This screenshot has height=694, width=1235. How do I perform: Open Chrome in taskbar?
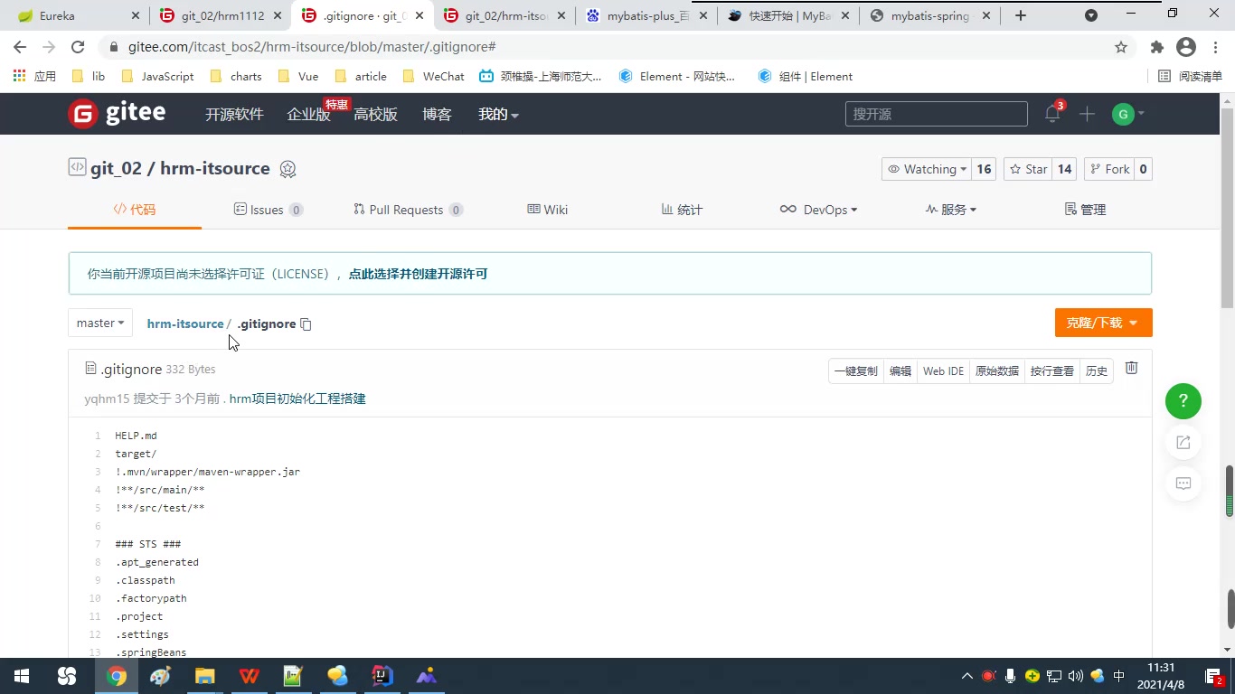click(x=116, y=676)
